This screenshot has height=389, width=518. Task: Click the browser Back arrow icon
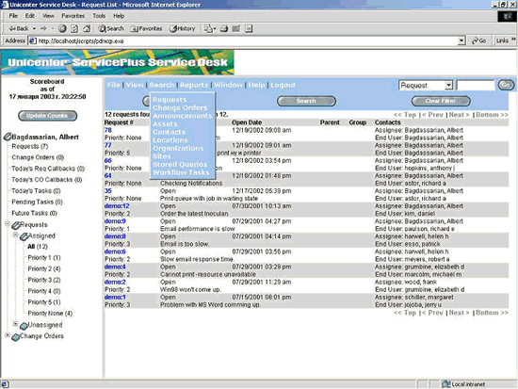(12, 29)
